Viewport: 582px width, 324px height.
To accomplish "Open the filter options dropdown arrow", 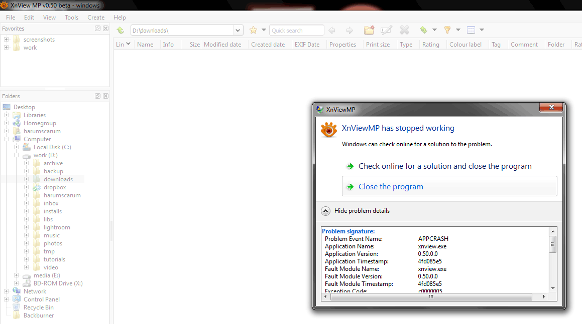I will pos(458,30).
